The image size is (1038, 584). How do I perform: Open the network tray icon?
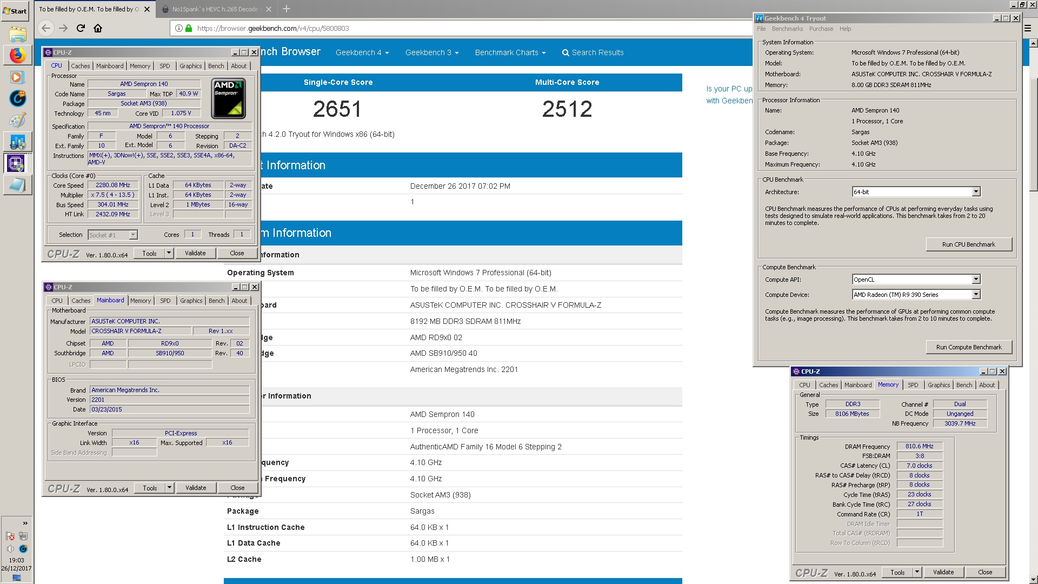point(23,536)
